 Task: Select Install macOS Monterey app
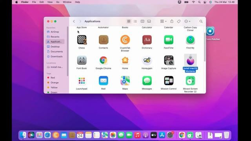click(190, 60)
